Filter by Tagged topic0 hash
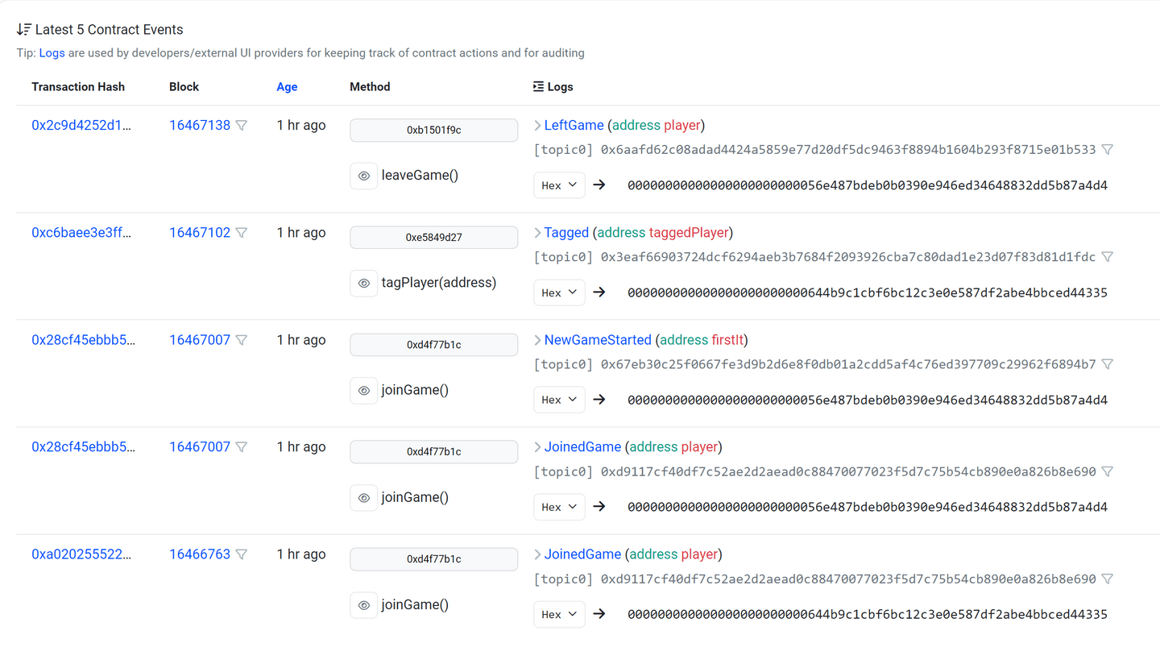This screenshot has height=668, width=1160. [x=1108, y=257]
